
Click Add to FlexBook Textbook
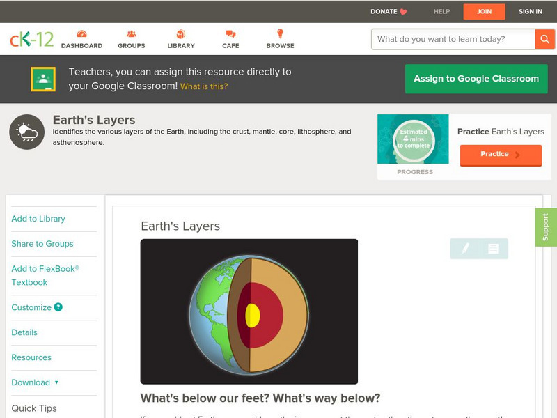coord(45,275)
